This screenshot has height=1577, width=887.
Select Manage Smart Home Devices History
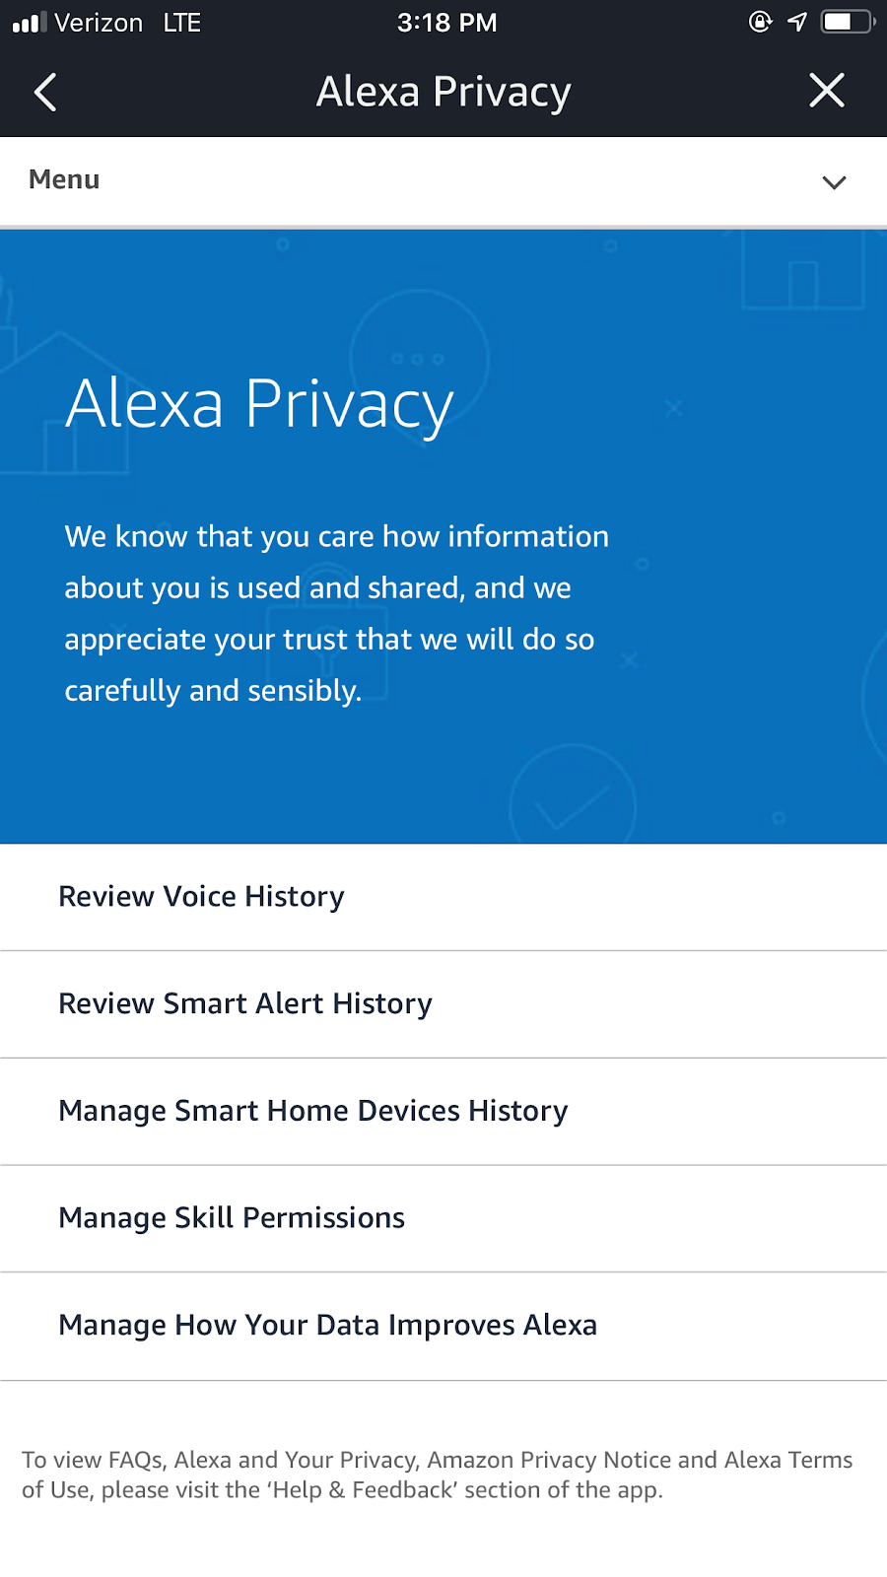pyautogui.click(x=313, y=1111)
